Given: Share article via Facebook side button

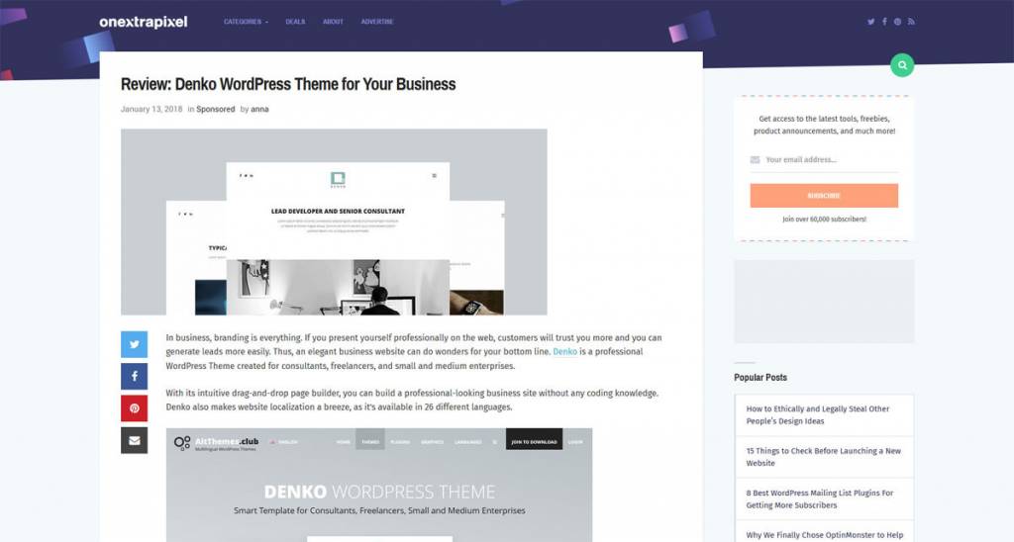Looking at the screenshot, I should (x=134, y=376).
